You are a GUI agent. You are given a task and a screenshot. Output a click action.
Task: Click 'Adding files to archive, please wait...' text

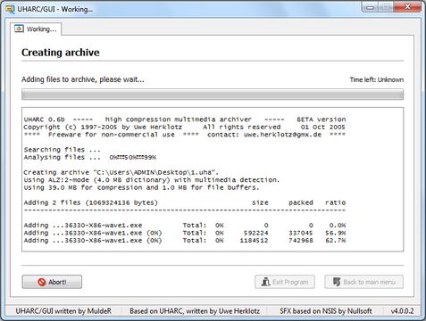click(x=83, y=79)
